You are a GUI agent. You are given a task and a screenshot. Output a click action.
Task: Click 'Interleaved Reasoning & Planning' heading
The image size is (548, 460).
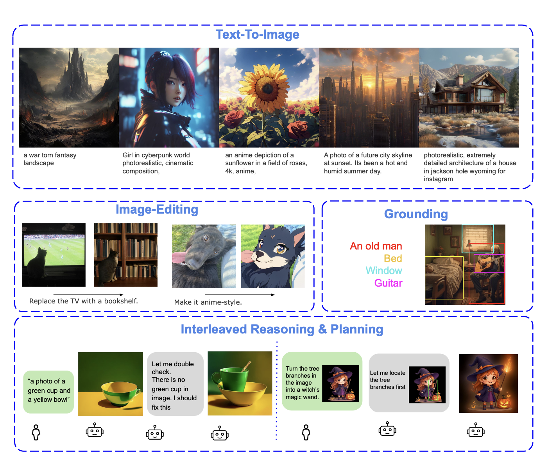[282, 329]
